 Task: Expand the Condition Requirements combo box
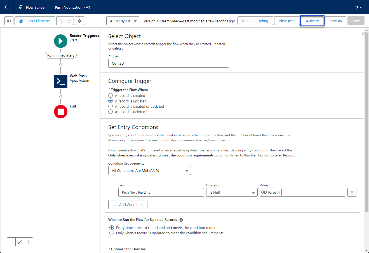point(149,171)
